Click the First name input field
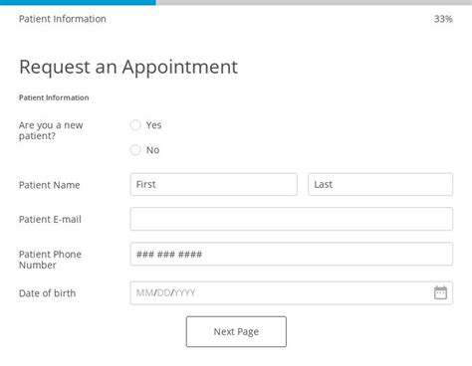The height and width of the screenshot is (366, 472). pyautogui.click(x=213, y=184)
